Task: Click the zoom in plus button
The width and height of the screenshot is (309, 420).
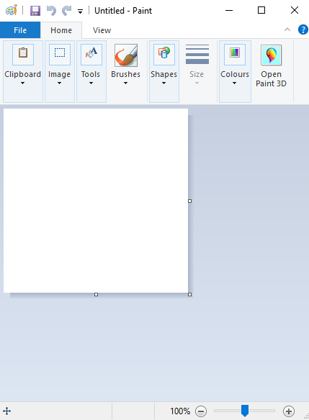Action: [289, 411]
